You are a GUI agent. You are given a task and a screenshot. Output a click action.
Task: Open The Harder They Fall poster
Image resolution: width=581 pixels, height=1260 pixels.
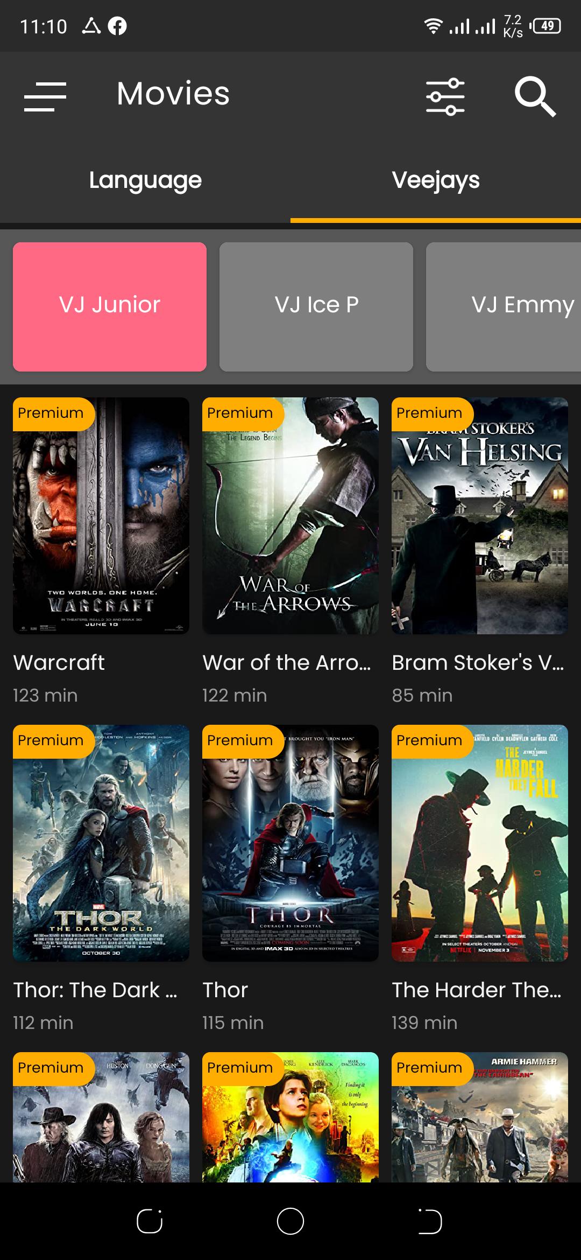tap(480, 843)
